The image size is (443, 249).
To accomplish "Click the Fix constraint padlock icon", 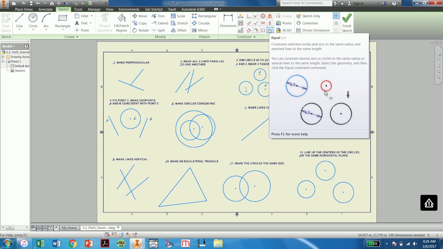I will 270,16.
